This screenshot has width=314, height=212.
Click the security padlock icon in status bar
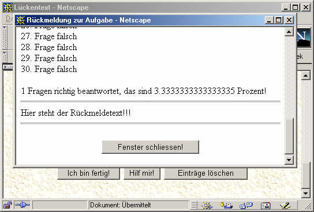point(8,205)
